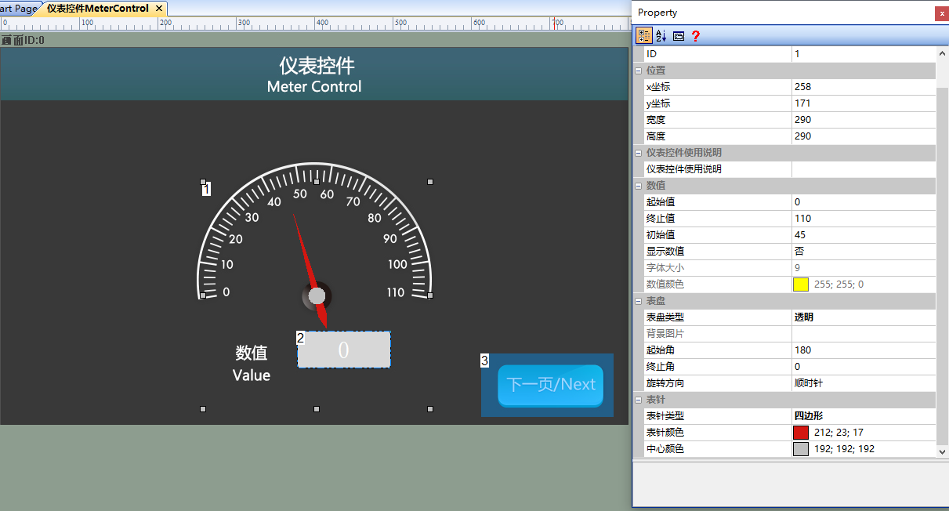Open the 显示数值 option set to 否
The image size is (949, 511).
click(x=864, y=252)
